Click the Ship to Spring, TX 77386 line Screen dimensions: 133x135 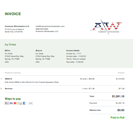click(43, 59)
